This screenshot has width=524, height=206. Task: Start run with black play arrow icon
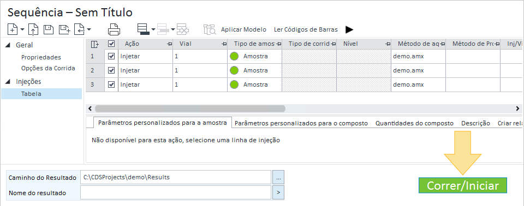[349, 29]
